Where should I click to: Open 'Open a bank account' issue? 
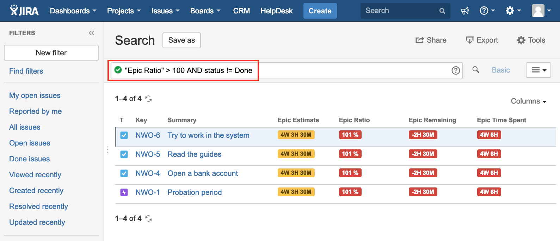[x=203, y=173]
